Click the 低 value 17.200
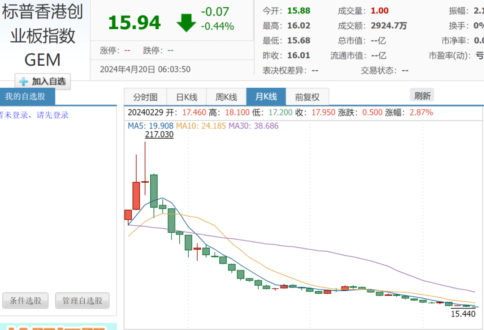This screenshot has height=330, width=484. pos(280,112)
